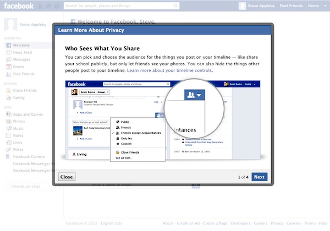The width and height of the screenshot is (330, 231).
Task: Click the Notes sidebar icon
Action: [8, 136]
